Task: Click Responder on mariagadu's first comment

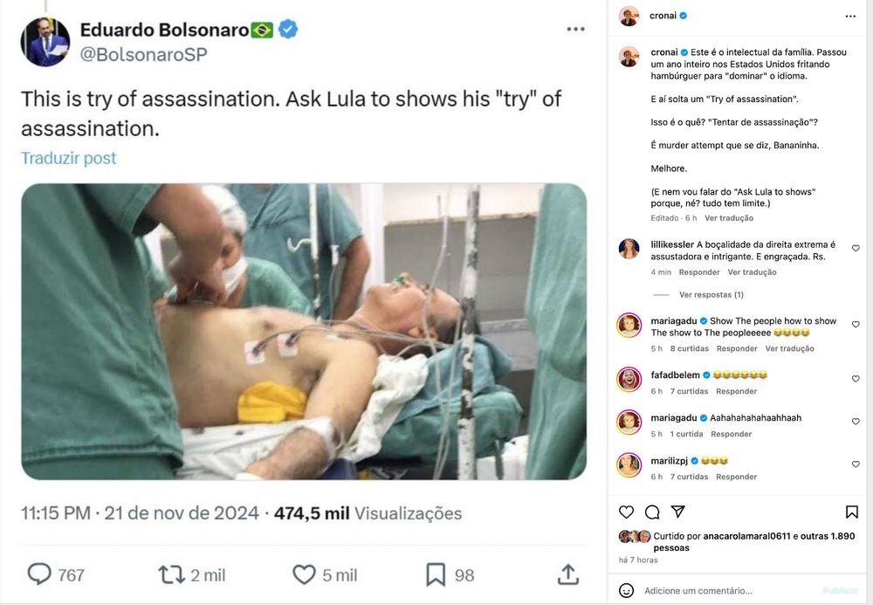Action: pyautogui.click(x=737, y=349)
